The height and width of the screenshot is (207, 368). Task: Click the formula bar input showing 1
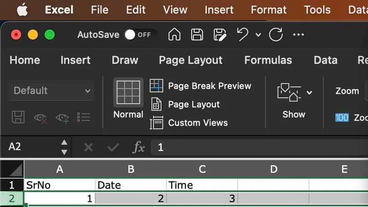click(x=259, y=148)
